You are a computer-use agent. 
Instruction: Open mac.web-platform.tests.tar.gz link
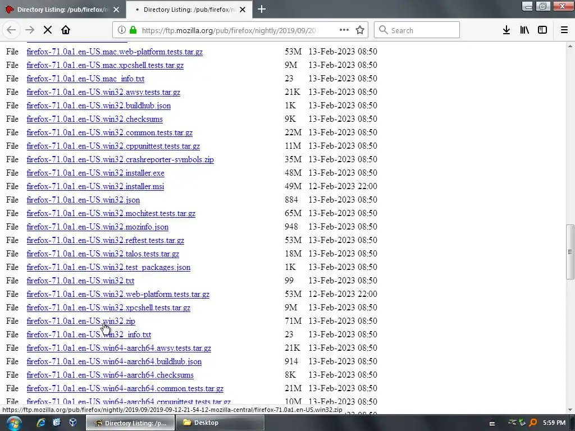click(x=115, y=52)
